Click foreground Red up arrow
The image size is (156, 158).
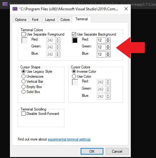58,39
